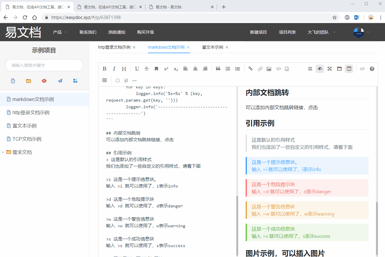Image resolution: width=385 pixels, height=257 pixels.
Task: Expand the 需求文档 folder
Action: 3,152
